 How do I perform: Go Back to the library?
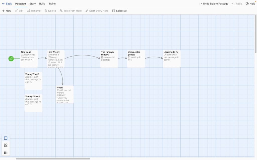(x=7, y=4)
